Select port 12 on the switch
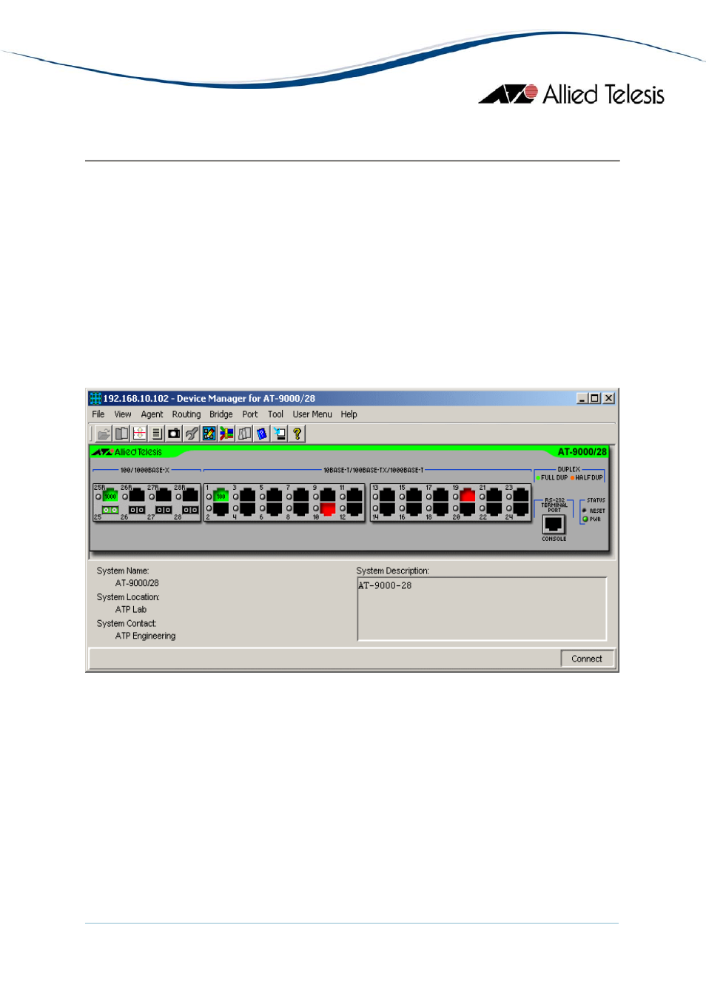This screenshot has height=999, width=706. [354, 508]
